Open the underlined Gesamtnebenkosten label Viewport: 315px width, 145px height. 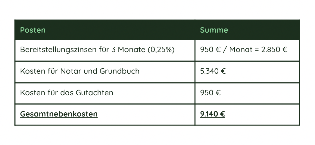tap(59, 114)
